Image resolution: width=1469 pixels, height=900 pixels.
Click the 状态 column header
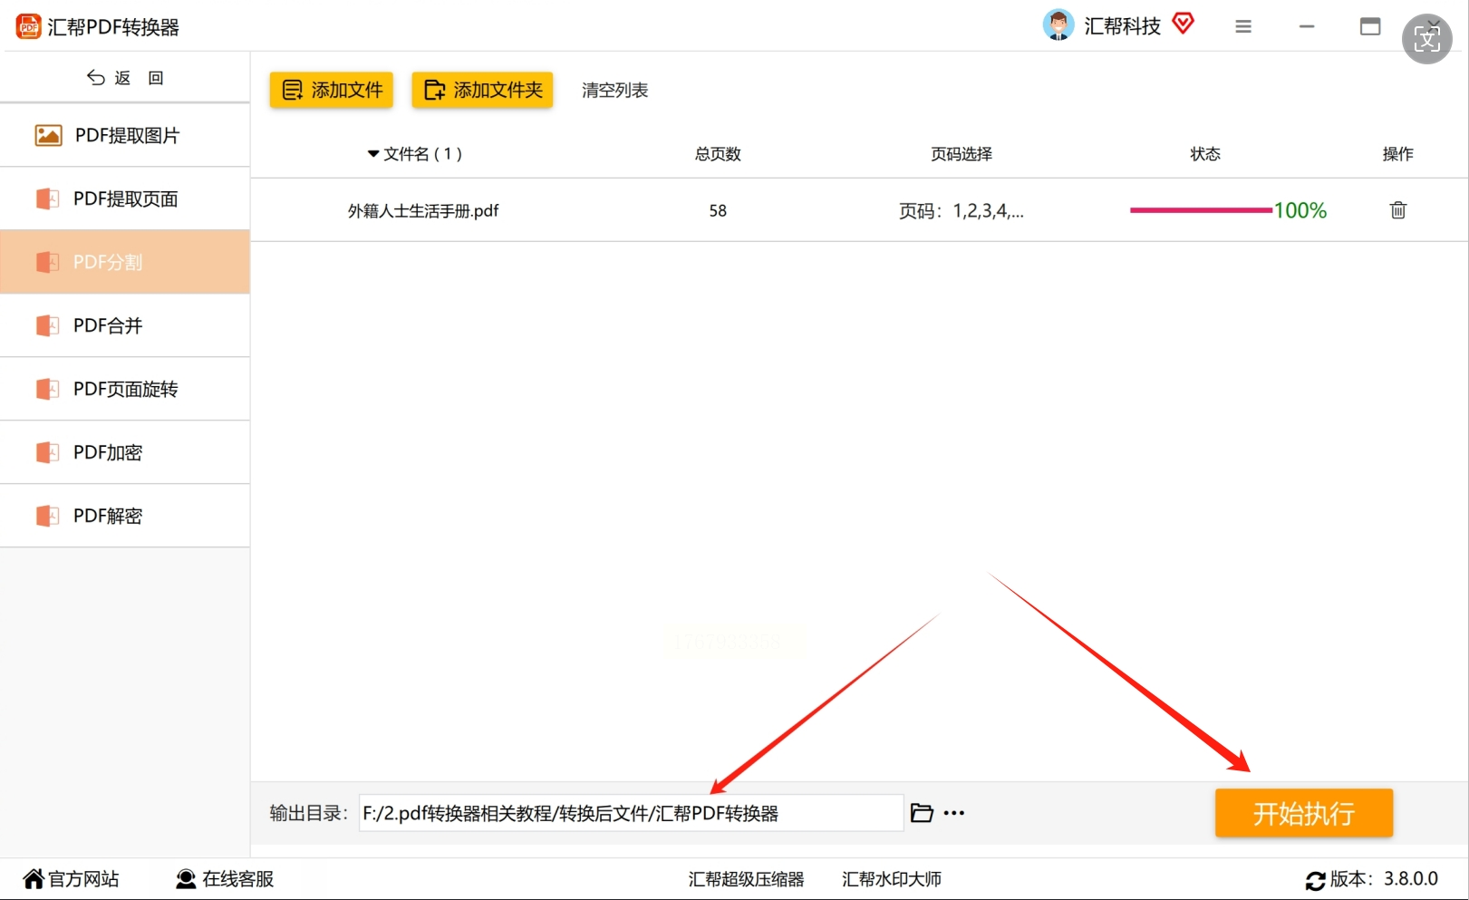[1205, 154]
